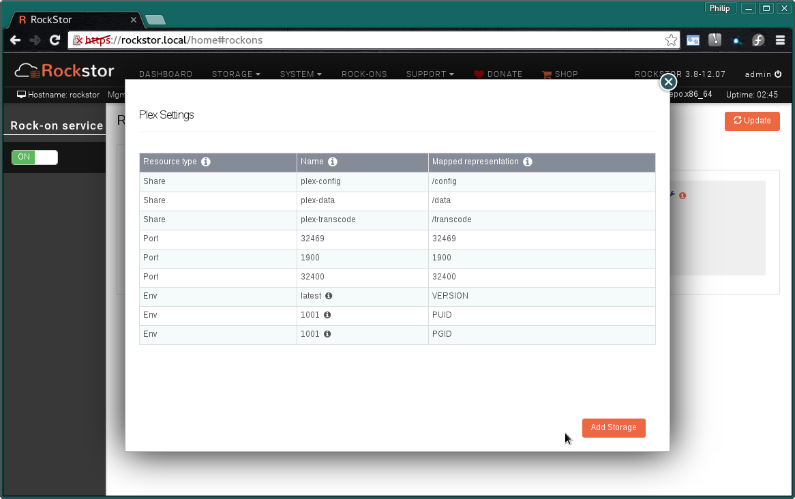
Task: Click the Update button
Action: coord(752,121)
